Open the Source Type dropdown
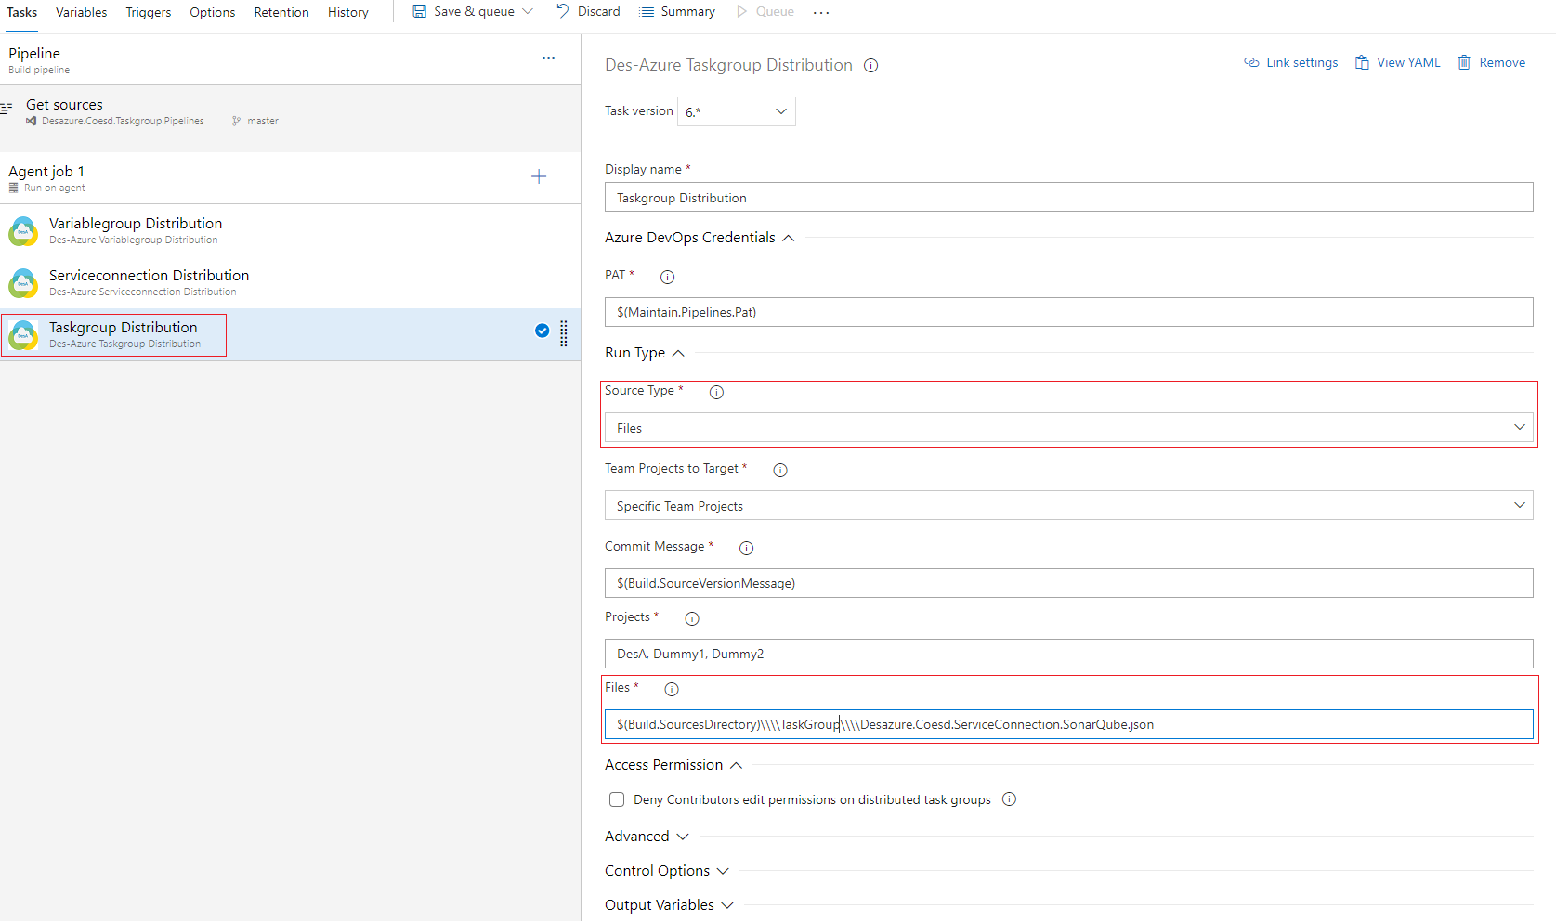1556x921 pixels. (x=1068, y=428)
